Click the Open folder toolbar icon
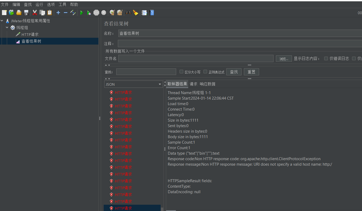This screenshot has height=211, width=362. (x=19, y=13)
